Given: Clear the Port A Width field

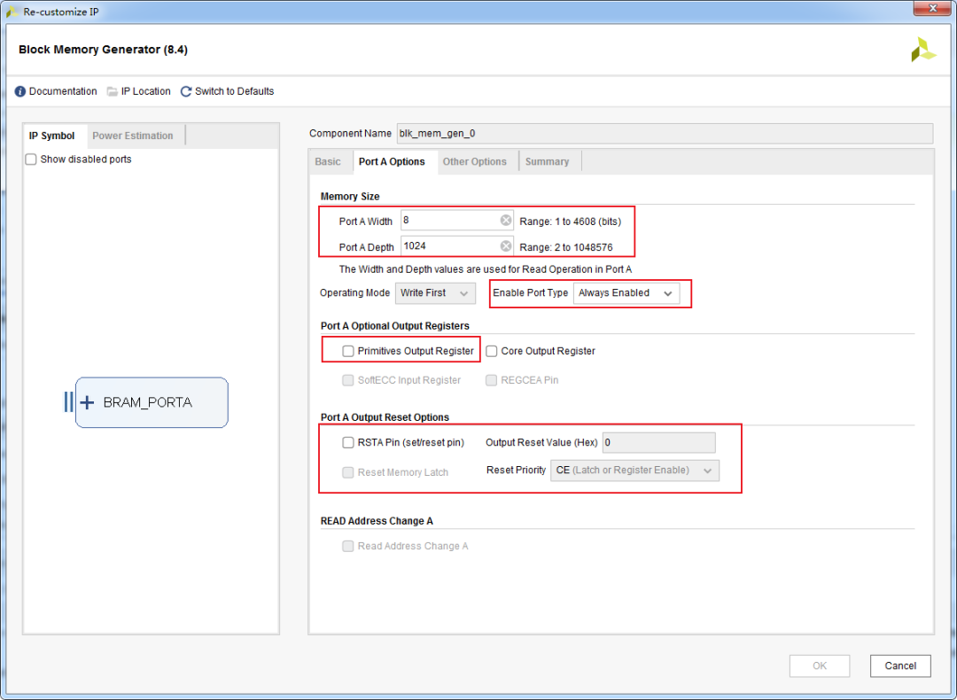Looking at the screenshot, I should [x=505, y=221].
